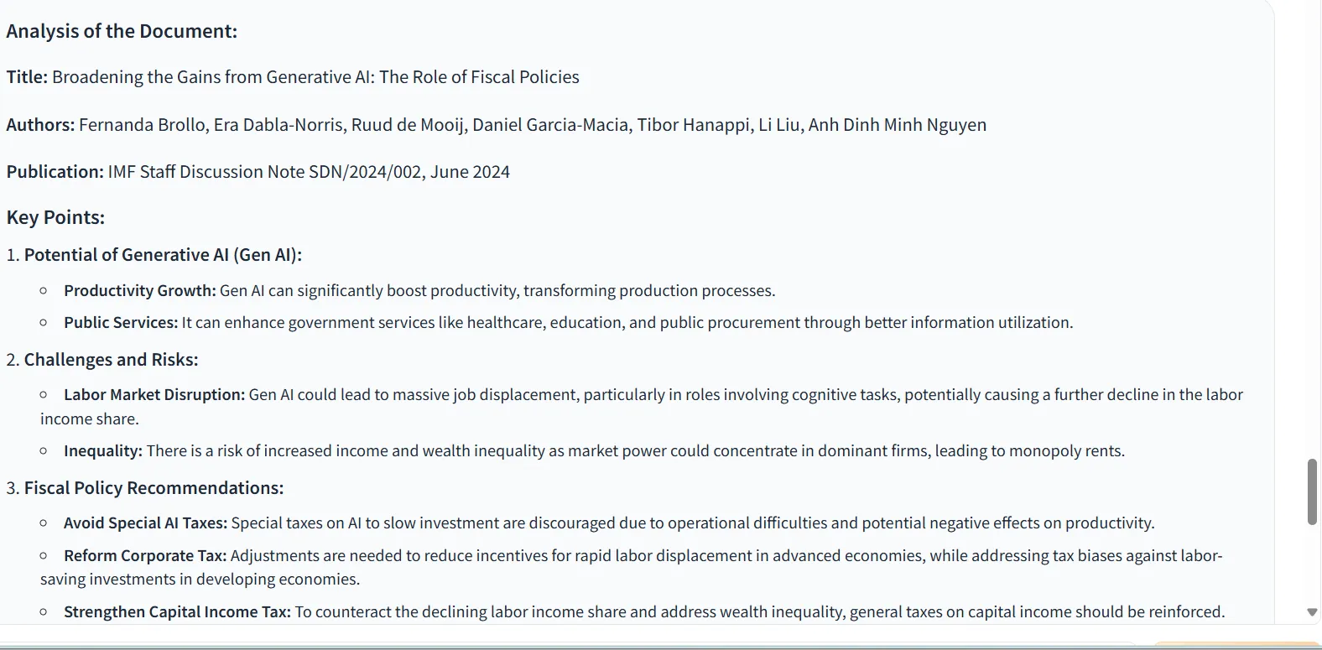Click the scroll down arrow of the scrollbar

pyautogui.click(x=1312, y=612)
